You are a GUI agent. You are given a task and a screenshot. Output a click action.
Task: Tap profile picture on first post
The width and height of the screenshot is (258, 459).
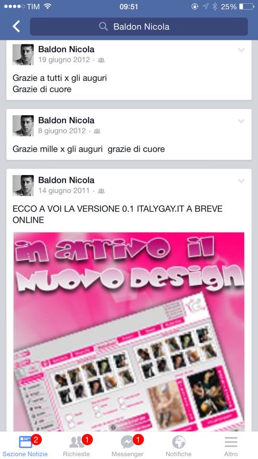point(23,55)
